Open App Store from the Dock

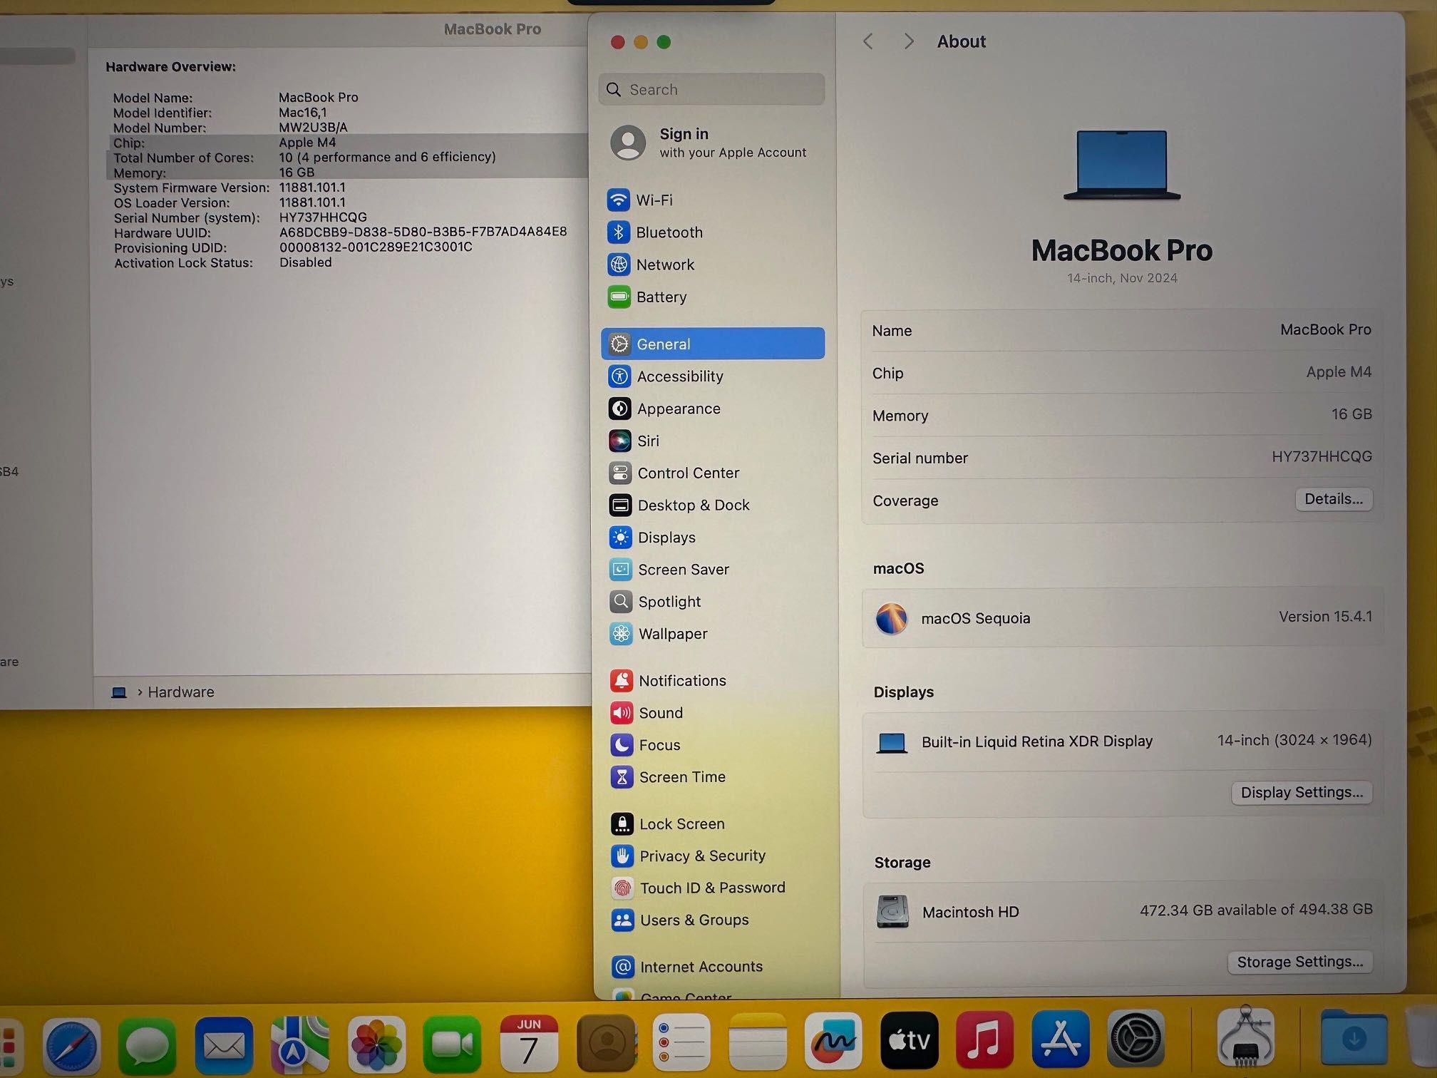1061,1039
